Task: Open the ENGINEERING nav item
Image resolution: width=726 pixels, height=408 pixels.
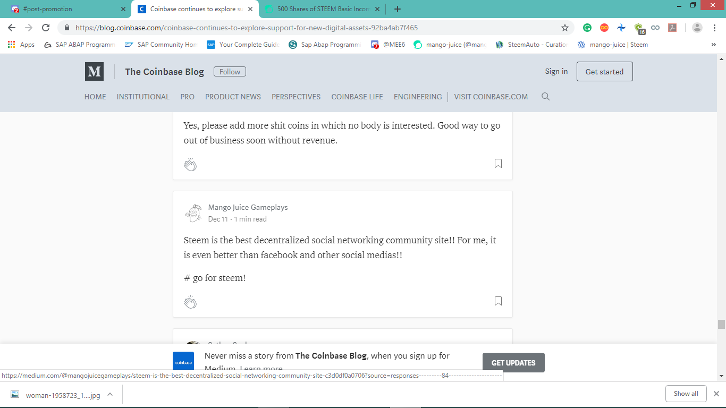Action: (x=418, y=97)
